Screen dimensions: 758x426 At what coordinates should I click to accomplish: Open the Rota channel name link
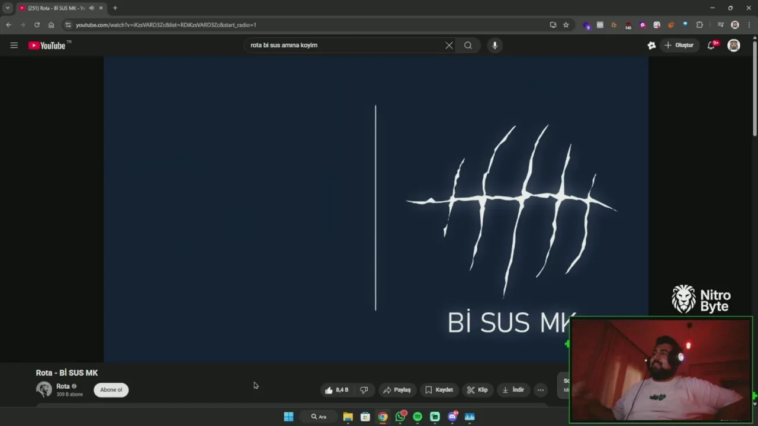(63, 386)
